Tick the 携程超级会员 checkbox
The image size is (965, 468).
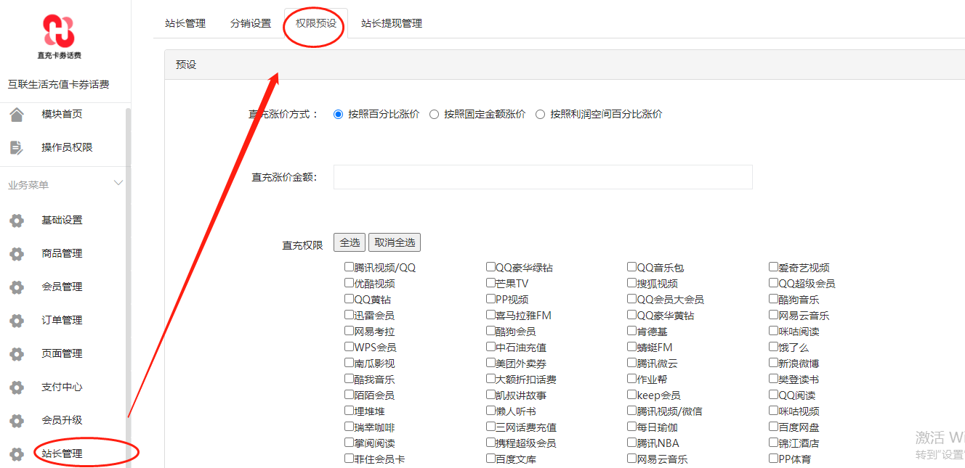tap(491, 443)
